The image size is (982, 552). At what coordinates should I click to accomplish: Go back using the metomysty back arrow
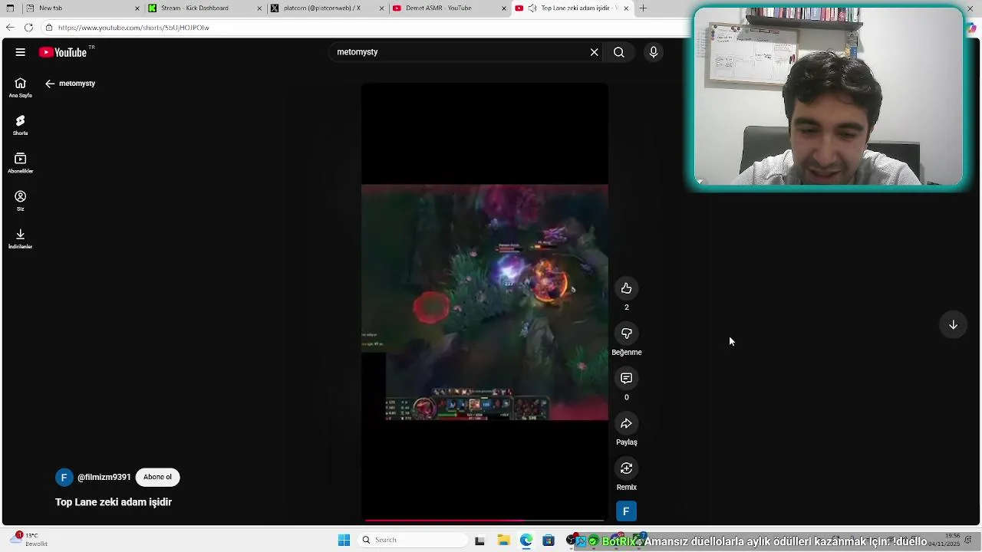pyautogui.click(x=50, y=84)
